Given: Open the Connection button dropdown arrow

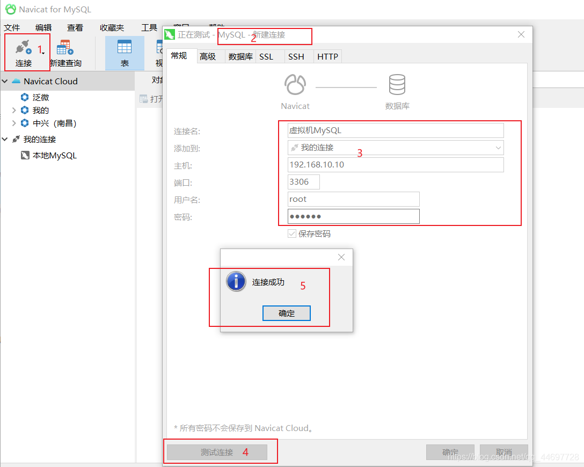Looking at the screenshot, I should click(x=43, y=54).
